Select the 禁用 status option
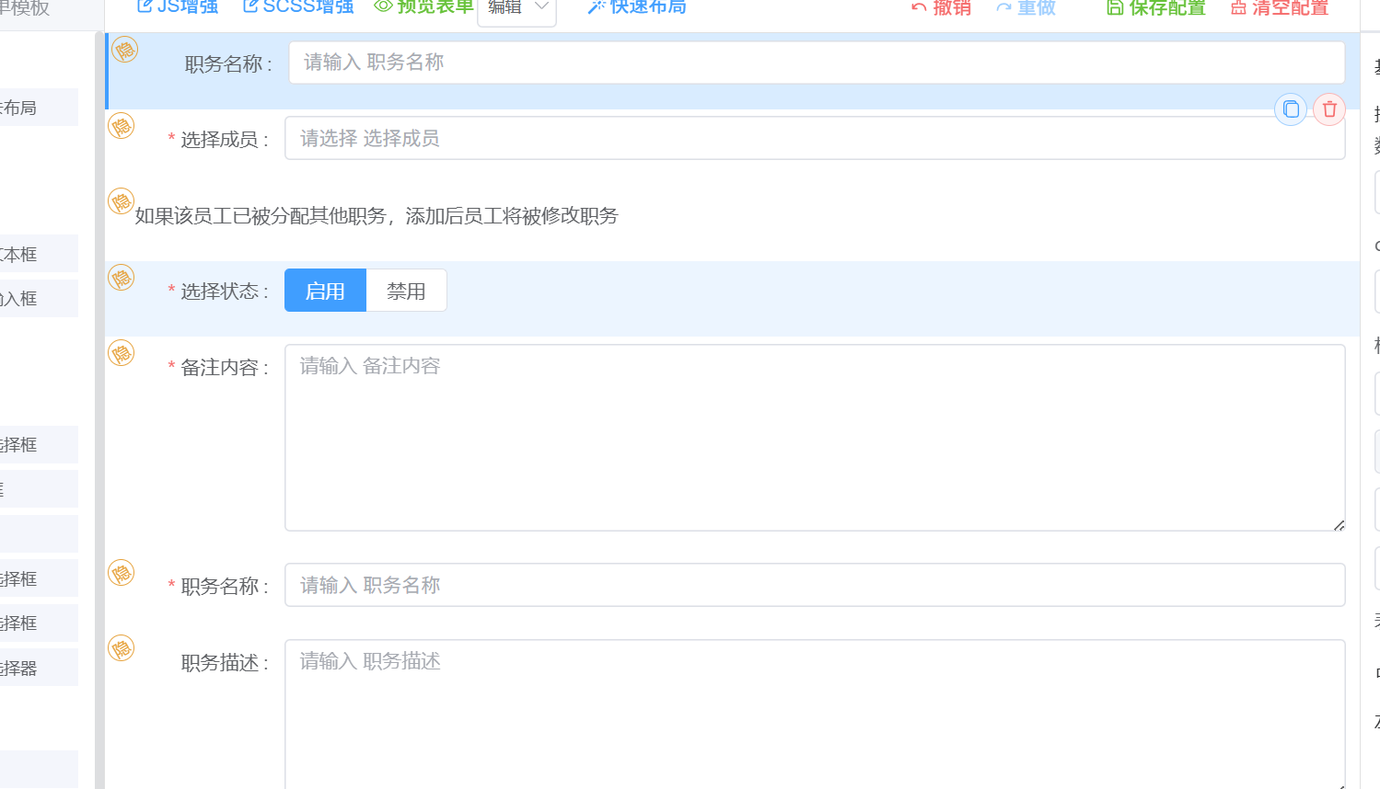This screenshot has width=1380, height=789. tap(406, 291)
